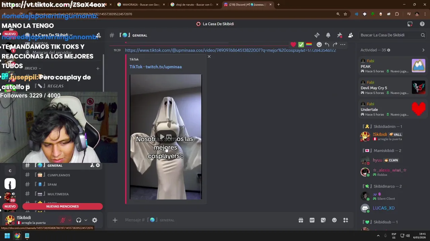The height and width of the screenshot is (241, 430).
Task: Unmute the microphone toggle
Action: (62, 220)
